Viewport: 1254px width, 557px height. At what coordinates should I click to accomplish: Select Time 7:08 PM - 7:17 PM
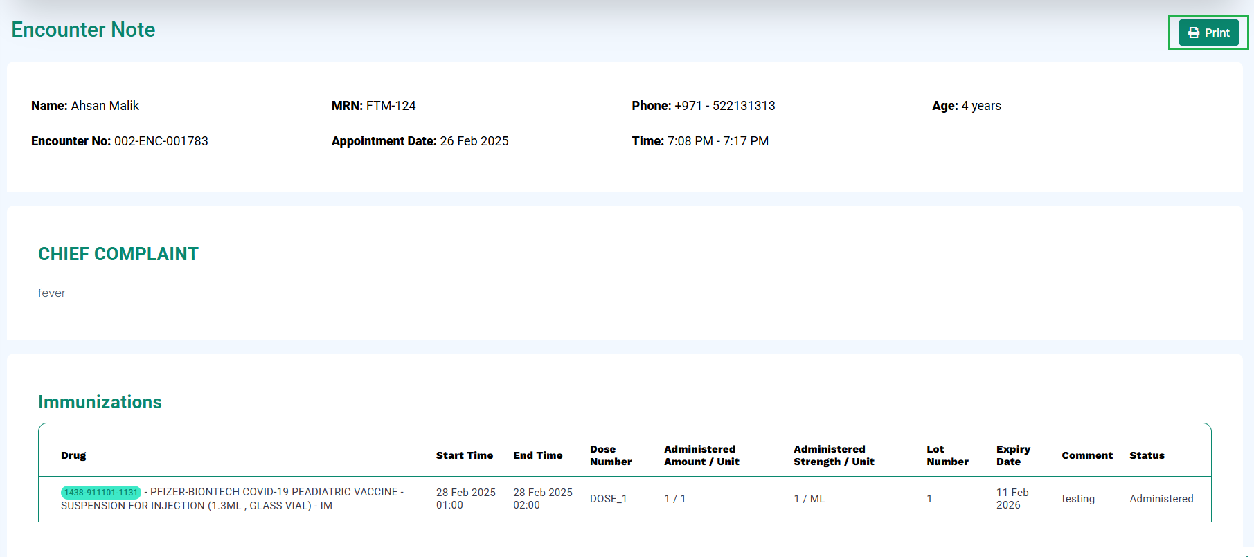(700, 141)
